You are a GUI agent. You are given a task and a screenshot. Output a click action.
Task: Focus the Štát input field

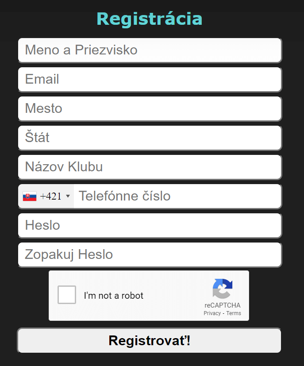tap(150, 138)
